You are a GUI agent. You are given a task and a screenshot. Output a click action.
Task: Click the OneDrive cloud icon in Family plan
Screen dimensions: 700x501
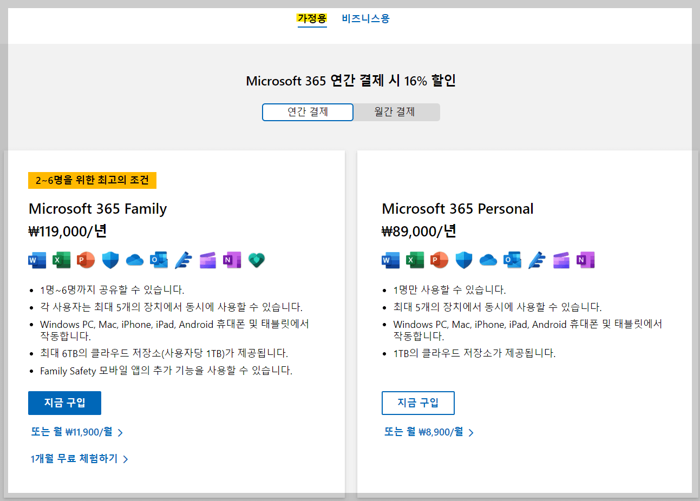pyautogui.click(x=135, y=260)
